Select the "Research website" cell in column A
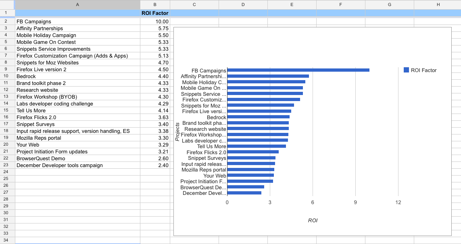 (77, 90)
